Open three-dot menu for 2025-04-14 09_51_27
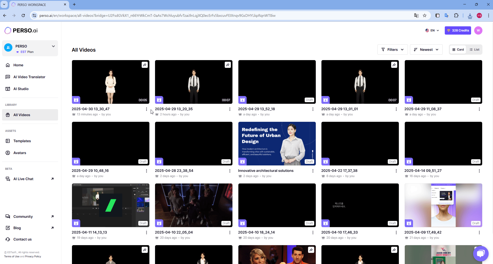Image resolution: width=493 pixels, height=264 pixels. (479, 171)
